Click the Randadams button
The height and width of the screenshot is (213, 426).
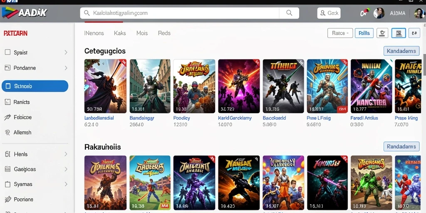pyautogui.click(x=401, y=146)
